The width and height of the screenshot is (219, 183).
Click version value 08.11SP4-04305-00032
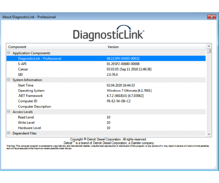tap(123, 59)
